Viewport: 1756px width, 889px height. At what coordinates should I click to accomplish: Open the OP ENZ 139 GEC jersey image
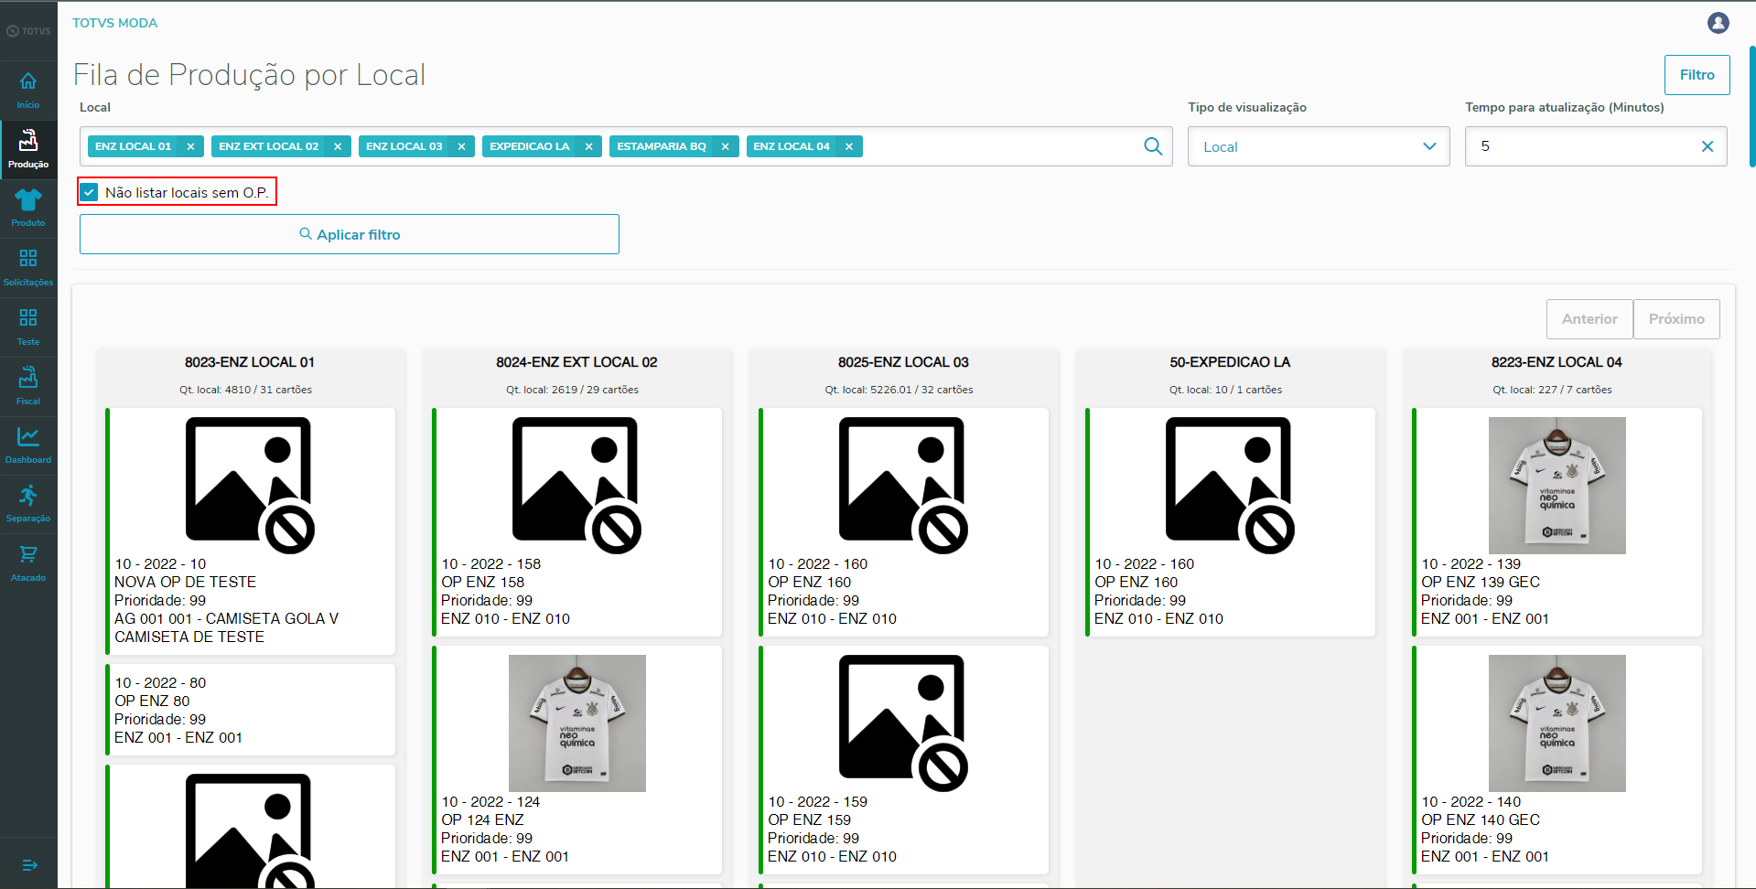pyautogui.click(x=1557, y=486)
